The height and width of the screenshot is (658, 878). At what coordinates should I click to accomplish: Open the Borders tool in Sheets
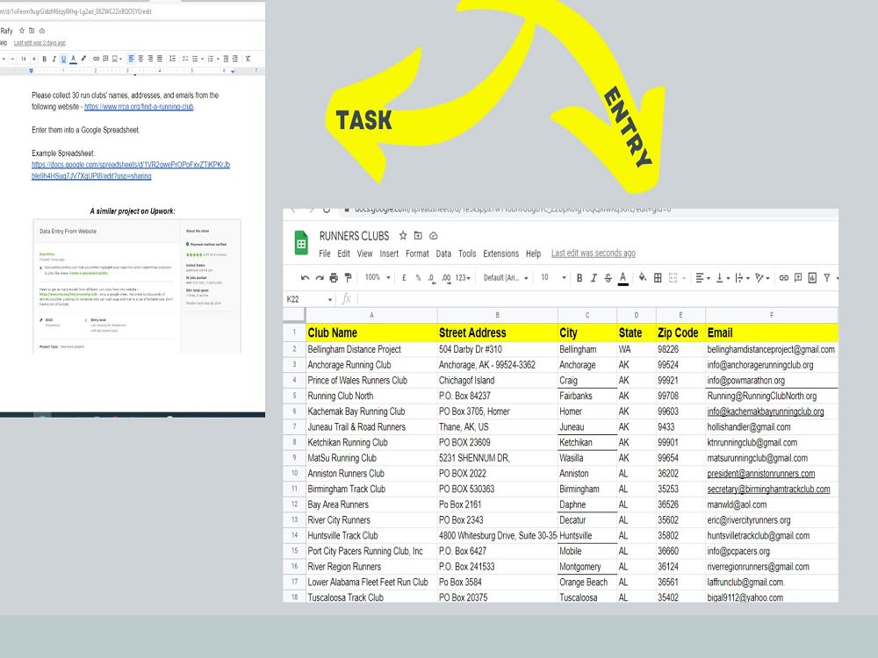pos(658,277)
